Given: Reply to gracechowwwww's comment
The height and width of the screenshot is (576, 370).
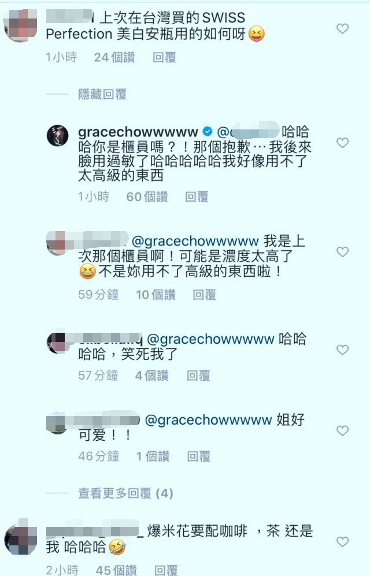Looking at the screenshot, I should 197,197.
